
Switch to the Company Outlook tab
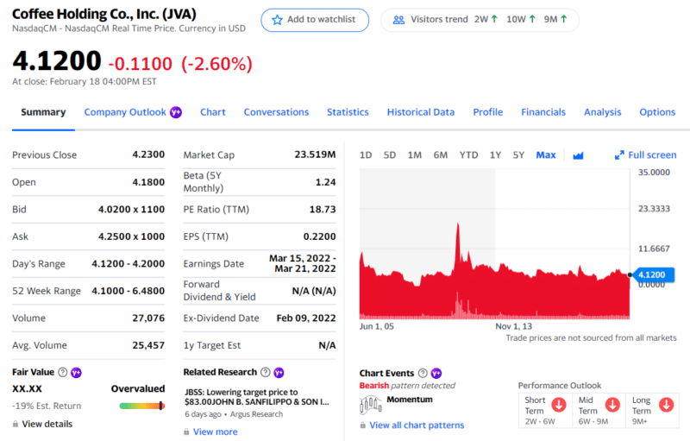pyautogui.click(x=125, y=112)
